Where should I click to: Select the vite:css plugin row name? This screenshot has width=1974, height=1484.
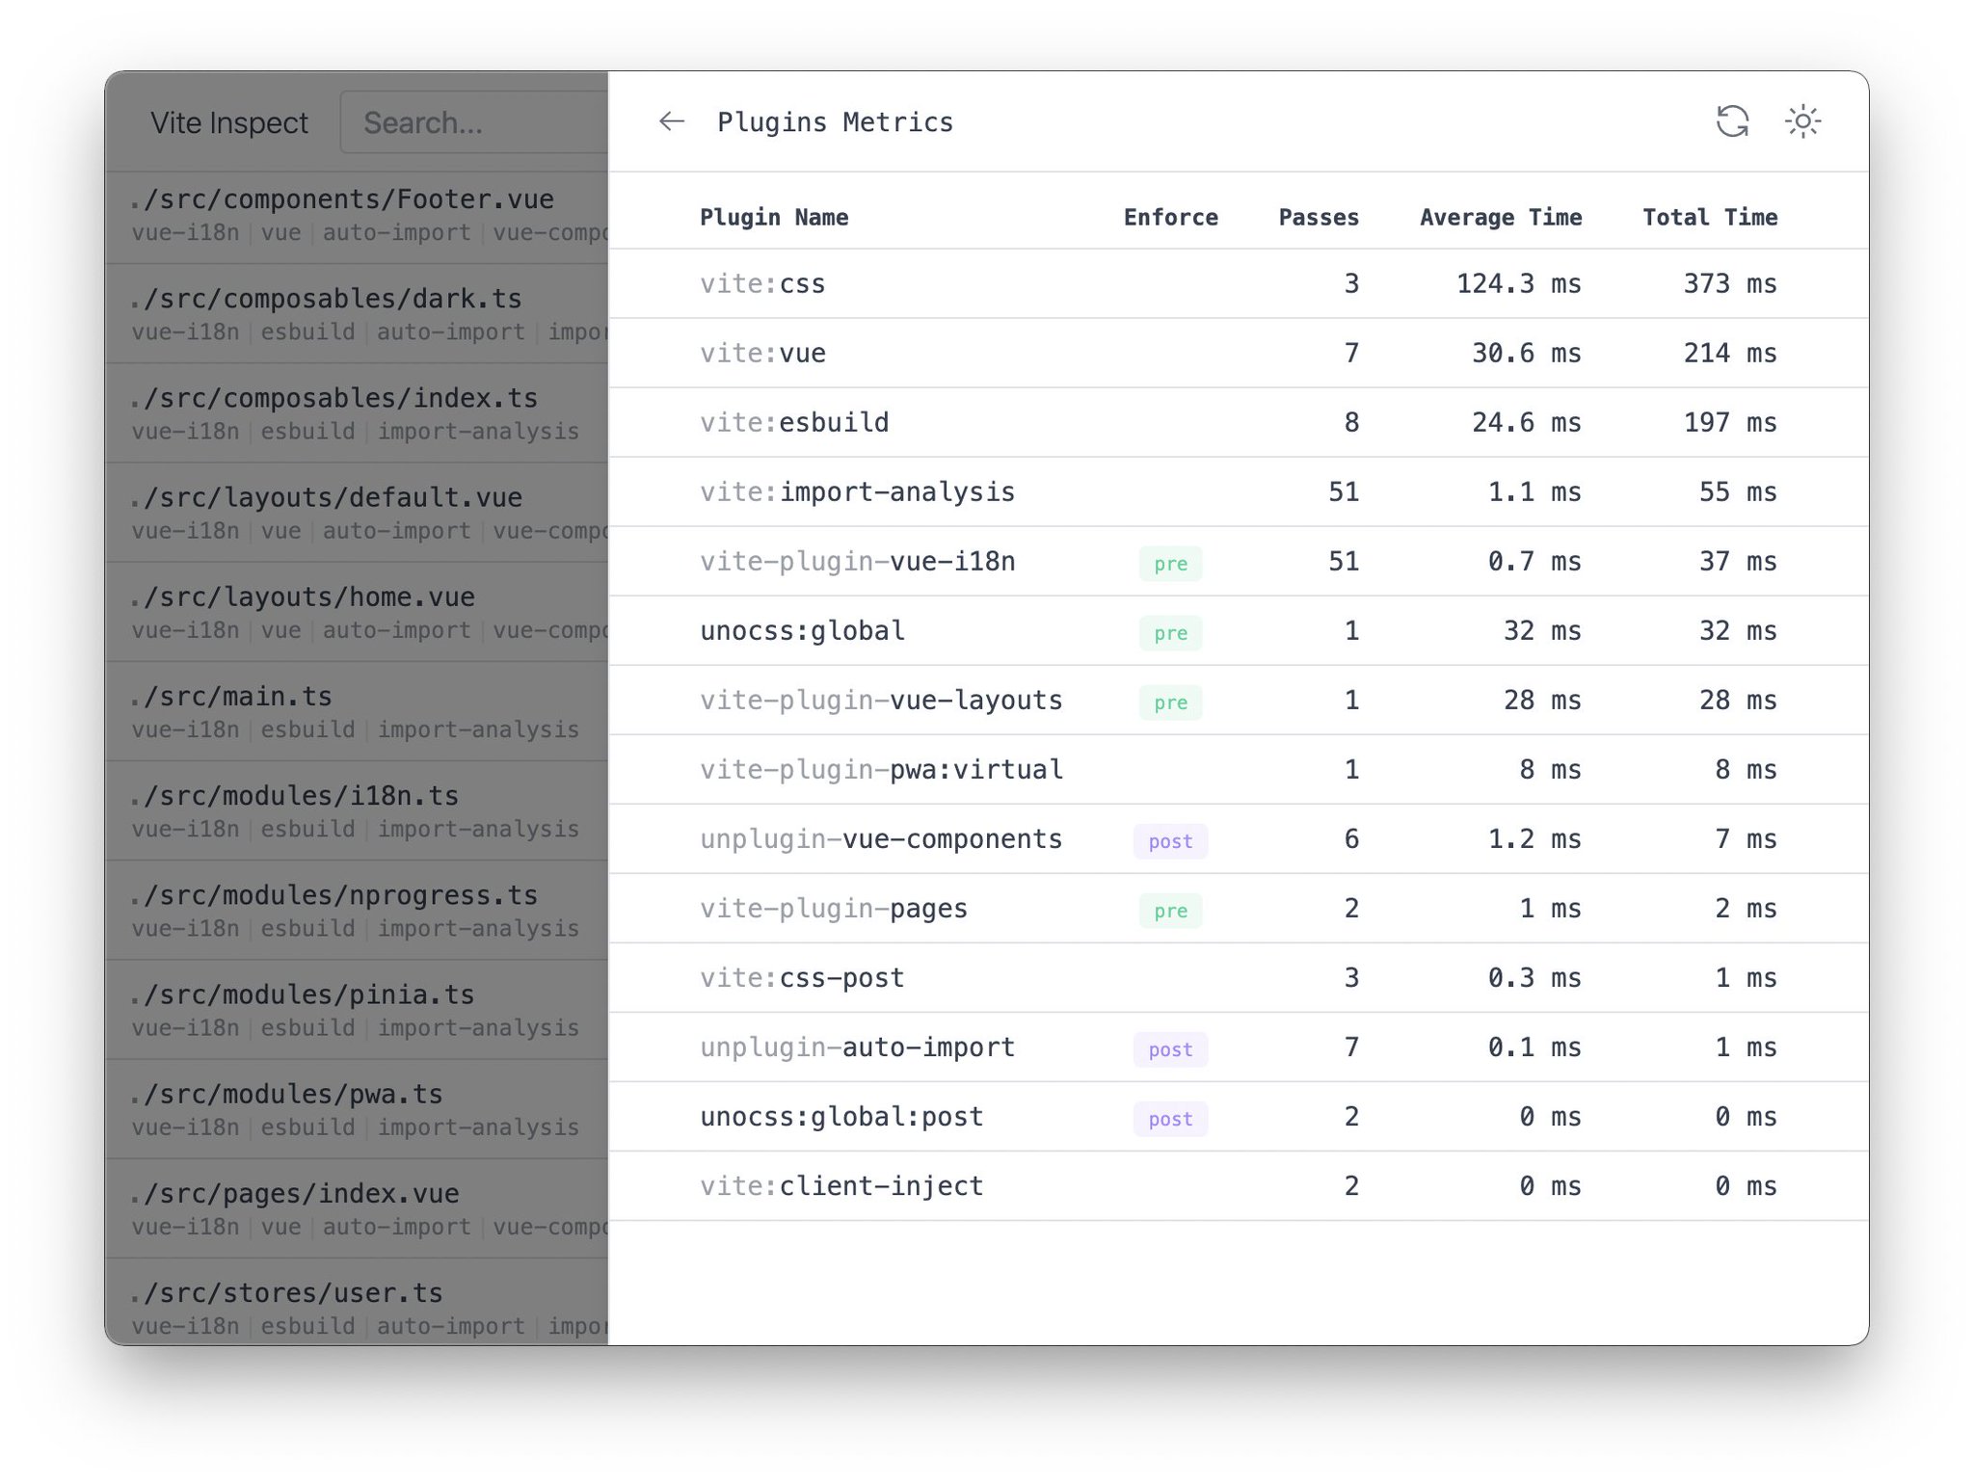[762, 283]
